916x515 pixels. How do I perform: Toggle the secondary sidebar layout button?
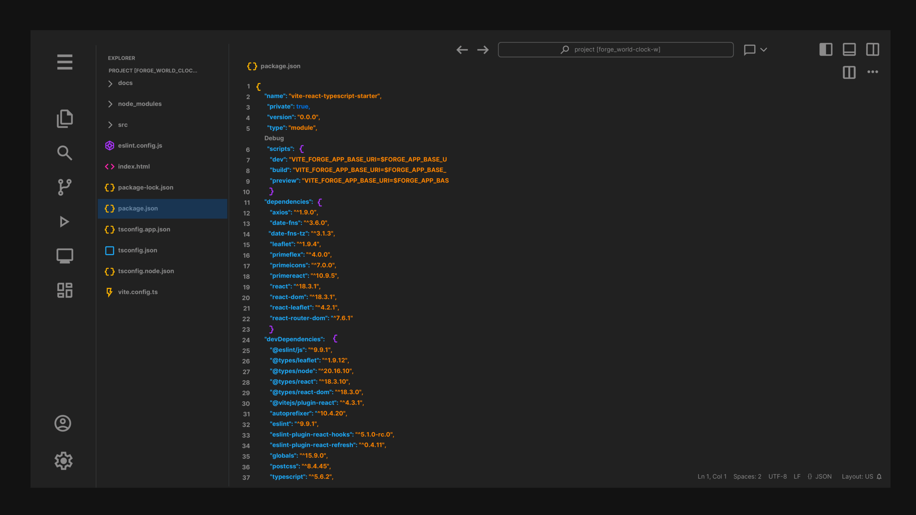(x=872, y=49)
